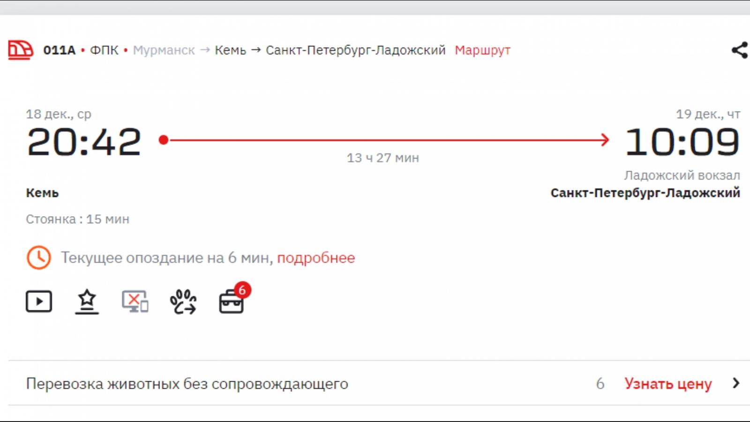Click Узнать цену to see price
Screen dimensions: 750x422
(x=668, y=384)
